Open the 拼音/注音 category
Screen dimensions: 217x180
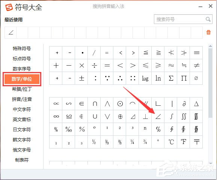pyautogui.click(x=22, y=99)
